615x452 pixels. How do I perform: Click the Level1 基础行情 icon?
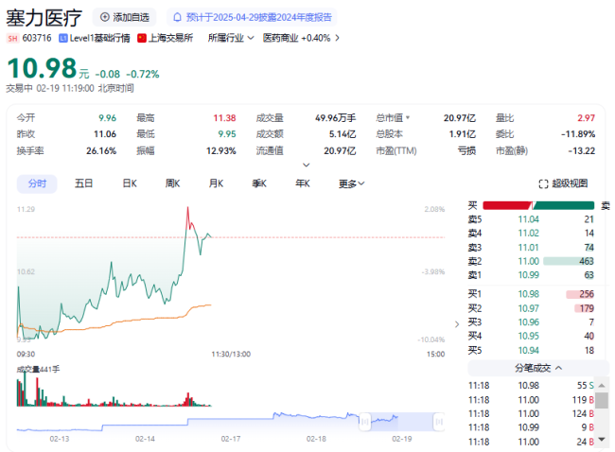click(x=62, y=38)
